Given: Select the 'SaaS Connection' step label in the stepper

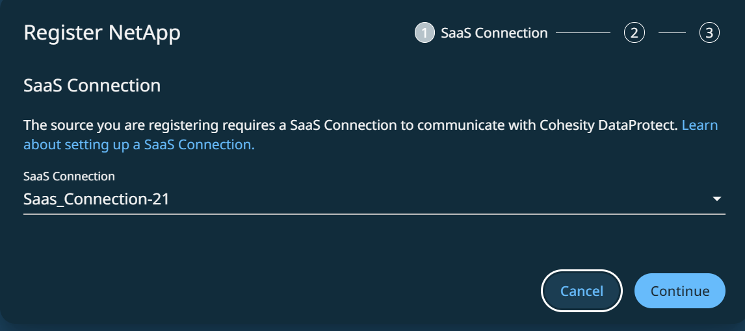Looking at the screenshot, I should 494,32.
